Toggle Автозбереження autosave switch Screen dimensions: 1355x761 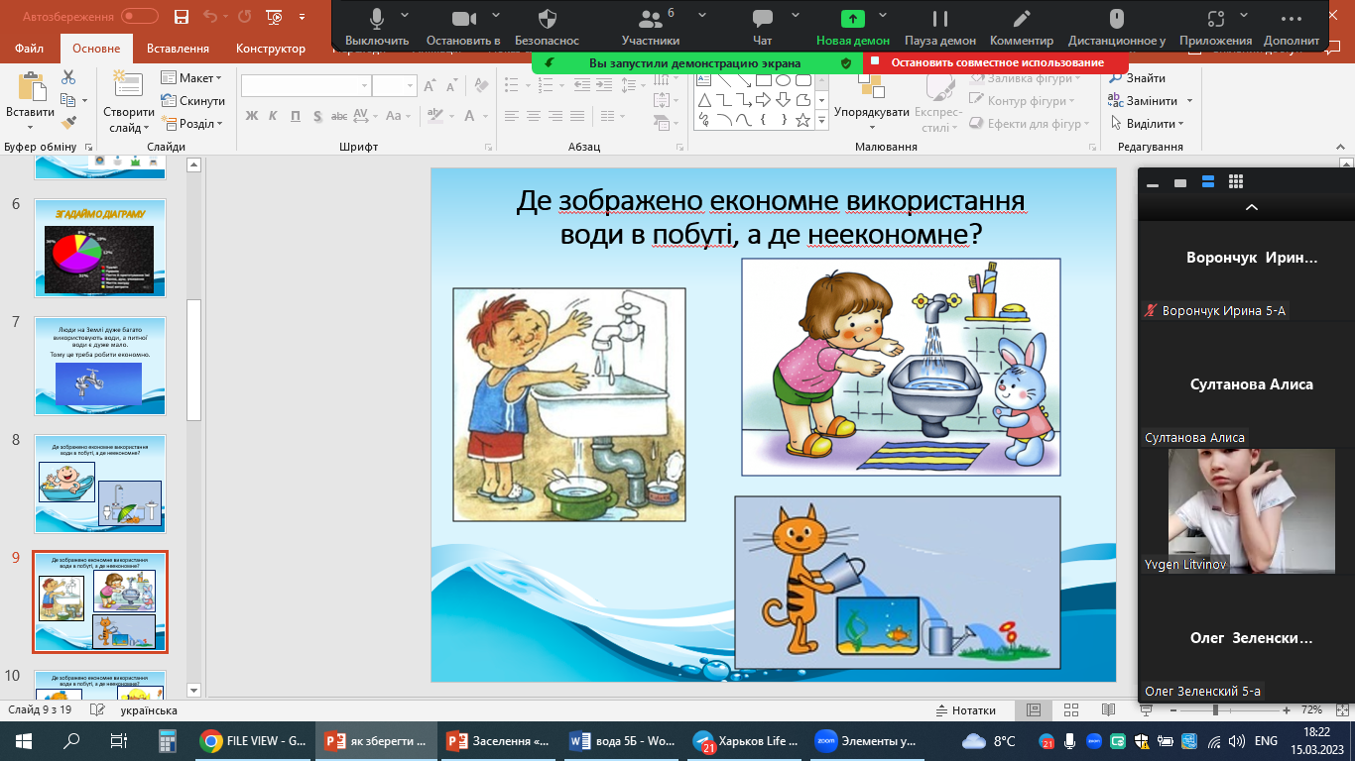click(x=141, y=16)
